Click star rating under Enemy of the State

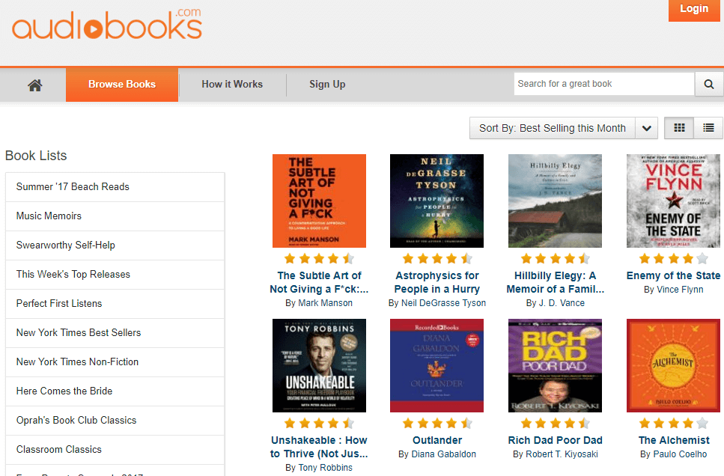coord(673,258)
